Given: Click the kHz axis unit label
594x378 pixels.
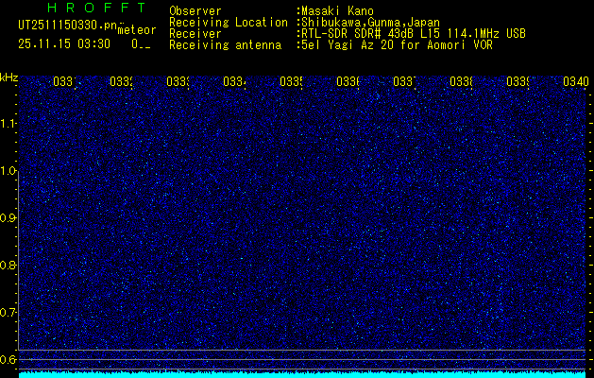Looking at the screenshot, I should click(9, 77).
